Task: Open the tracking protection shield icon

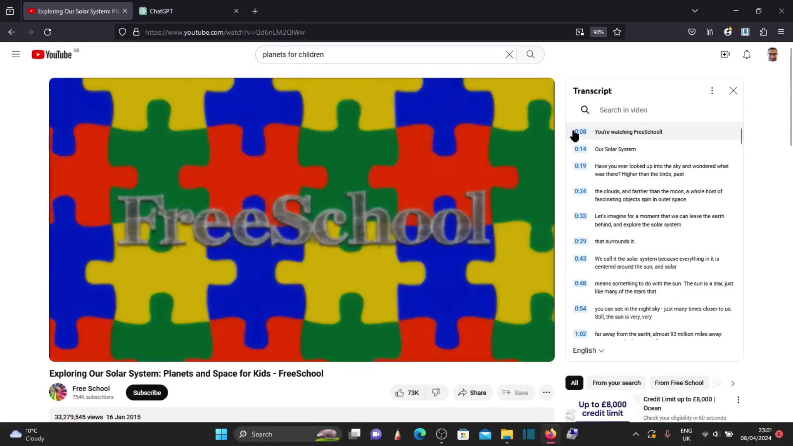Action: 122,32
